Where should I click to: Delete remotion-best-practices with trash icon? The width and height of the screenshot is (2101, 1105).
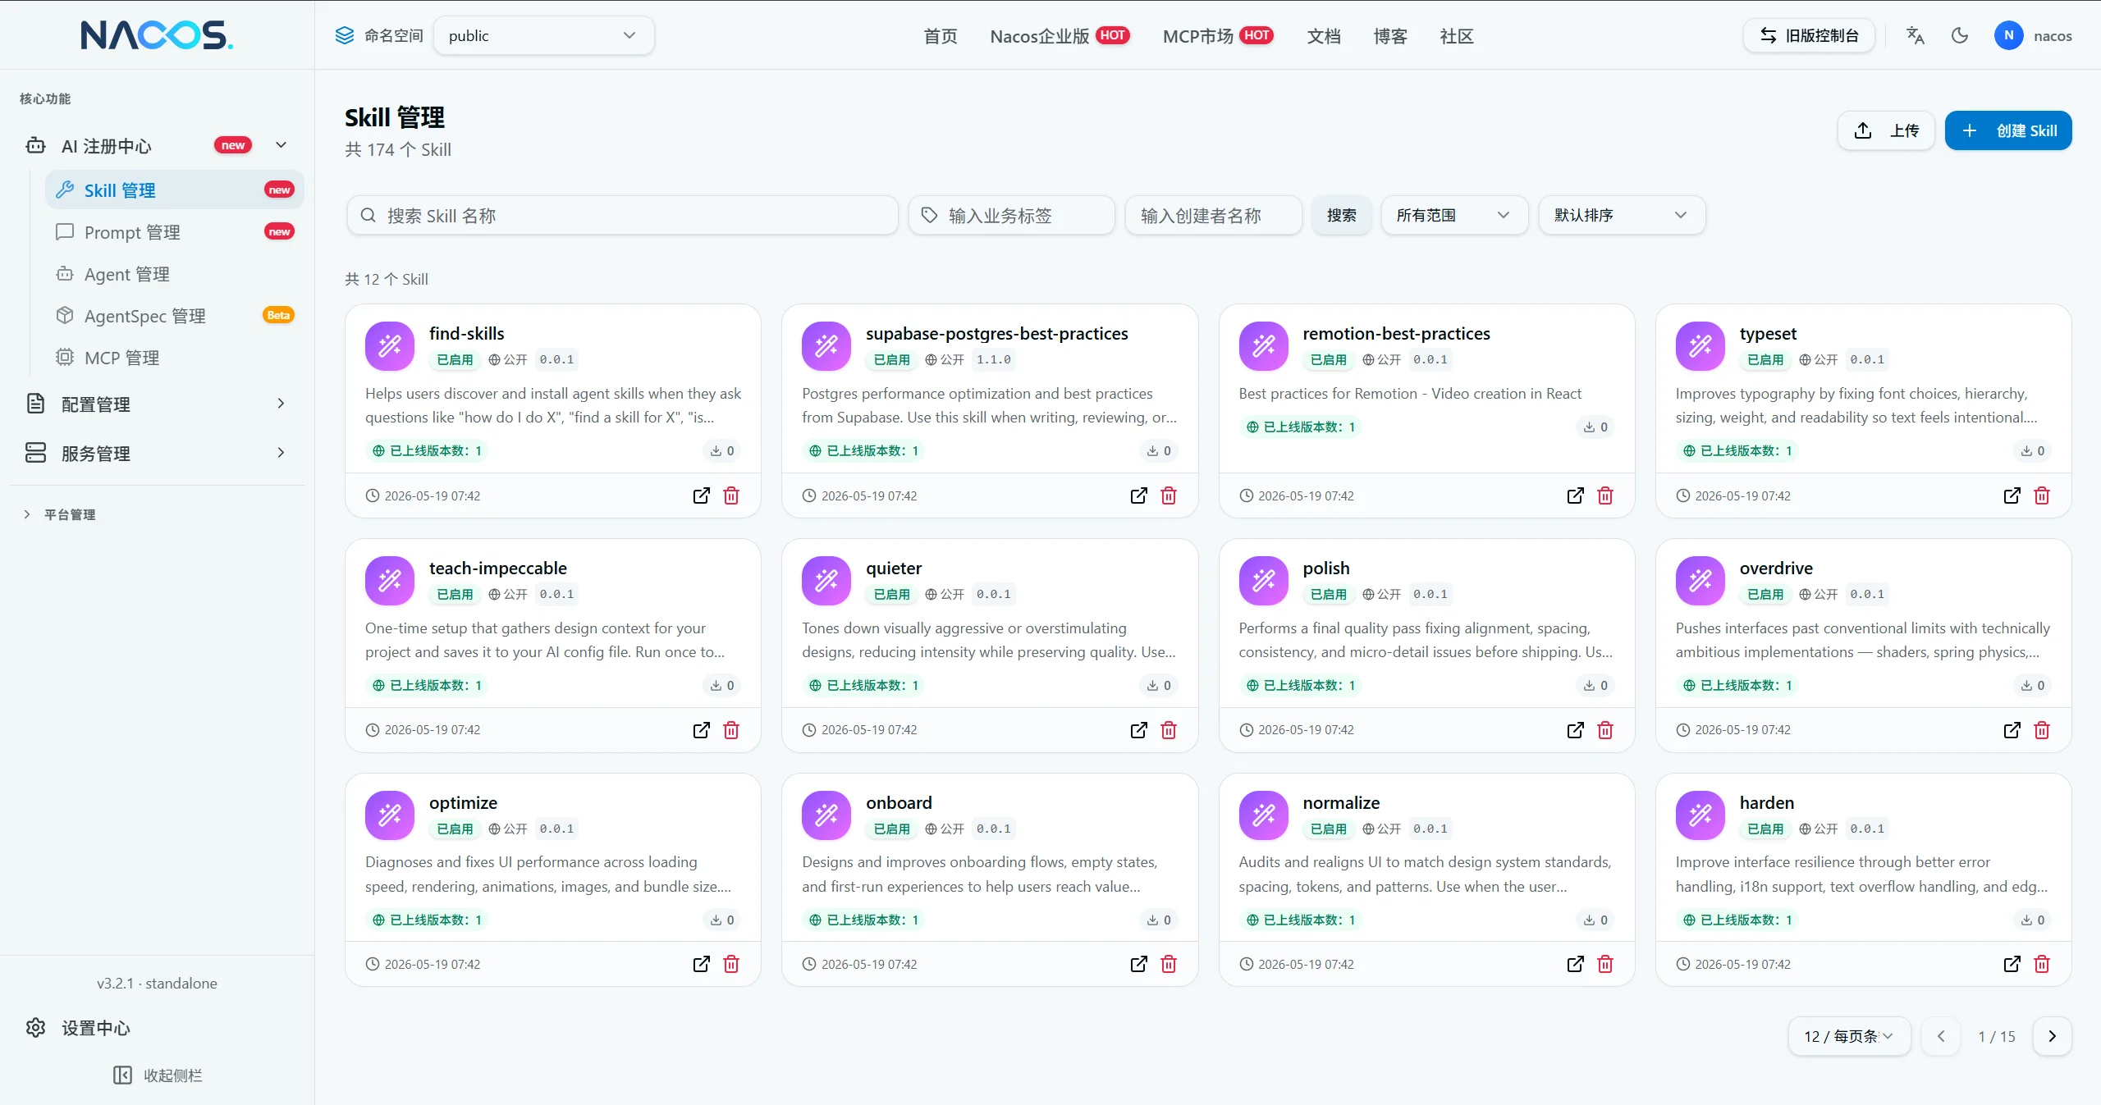(1605, 495)
